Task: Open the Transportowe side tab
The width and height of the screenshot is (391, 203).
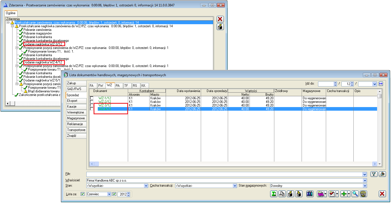Action: tap(76, 130)
